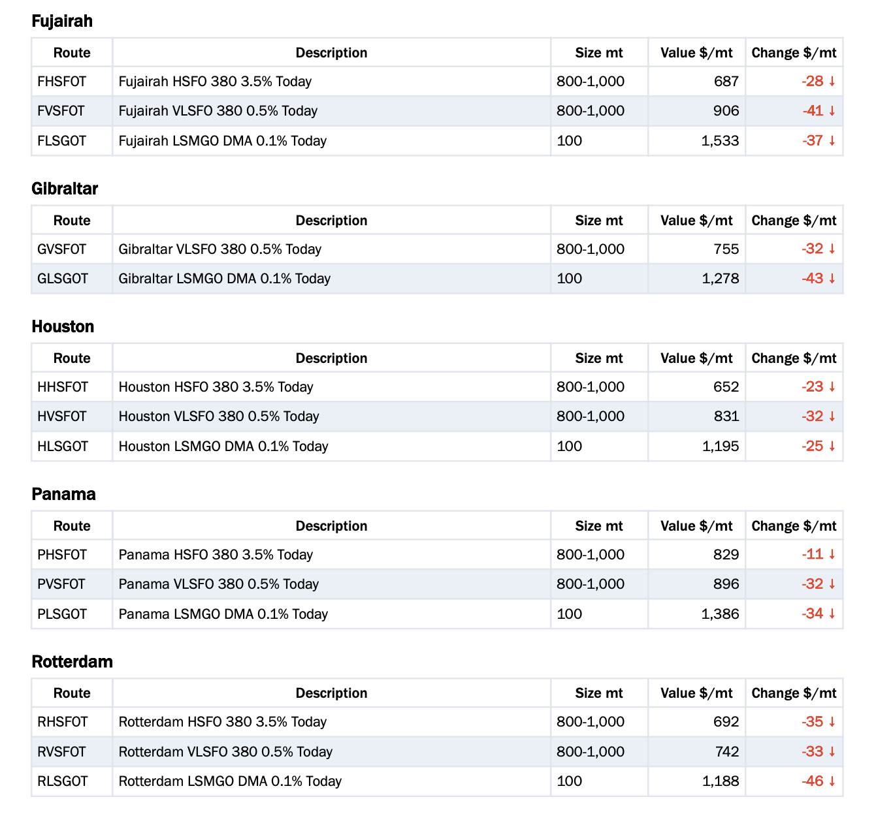Click the Gibraltar section heading
The image size is (878, 829).
click(x=65, y=189)
